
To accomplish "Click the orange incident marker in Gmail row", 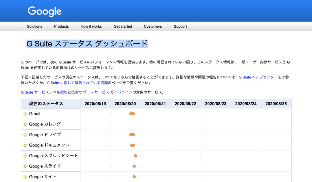I will click(x=132, y=114).
